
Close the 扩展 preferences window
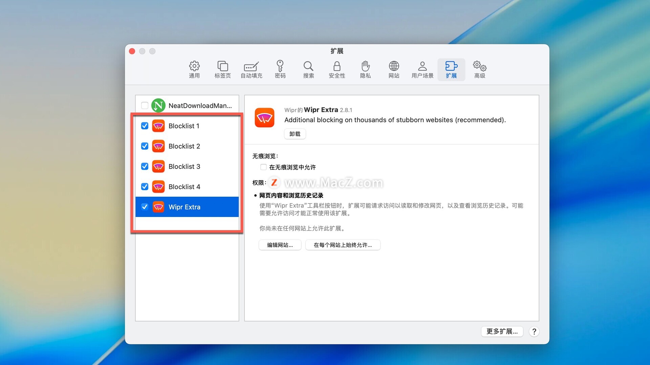tap(132, 51)
